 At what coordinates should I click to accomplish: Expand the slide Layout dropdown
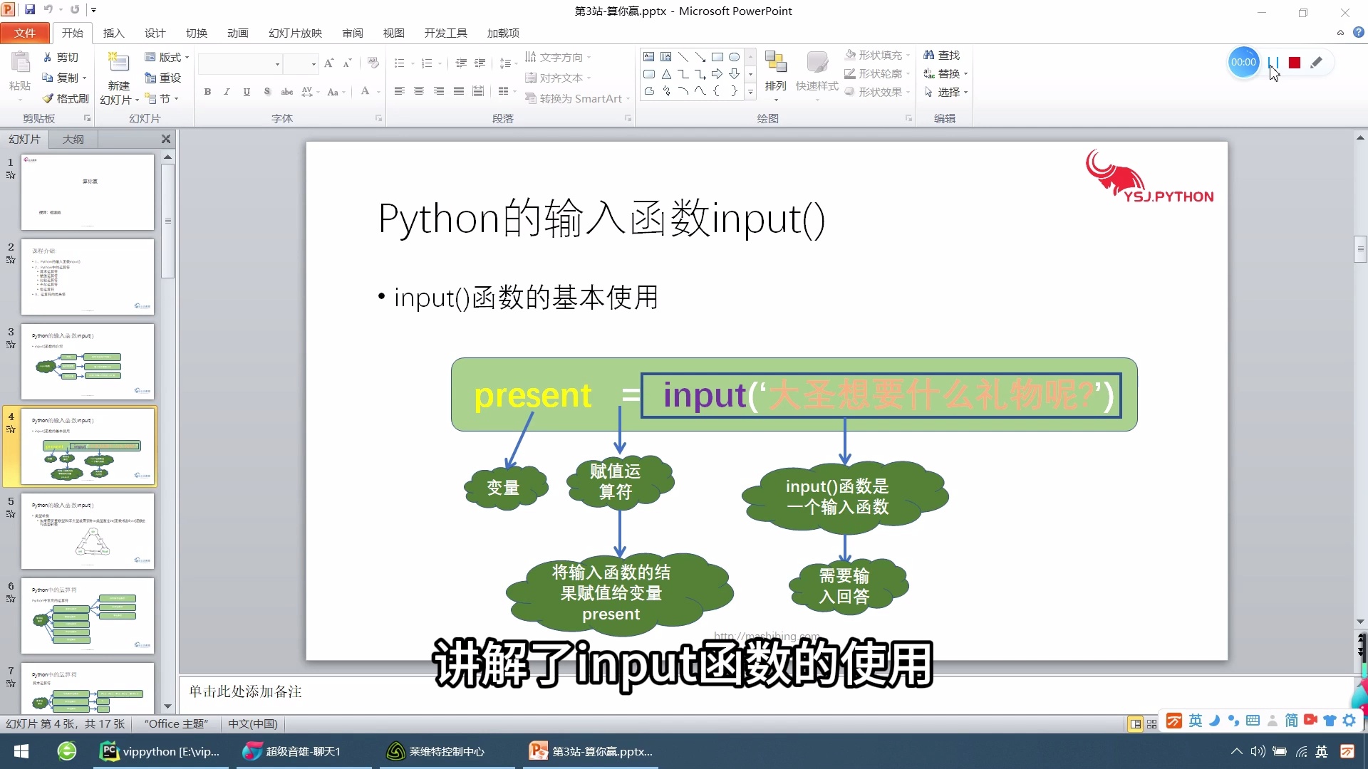[x=187, y=57]
